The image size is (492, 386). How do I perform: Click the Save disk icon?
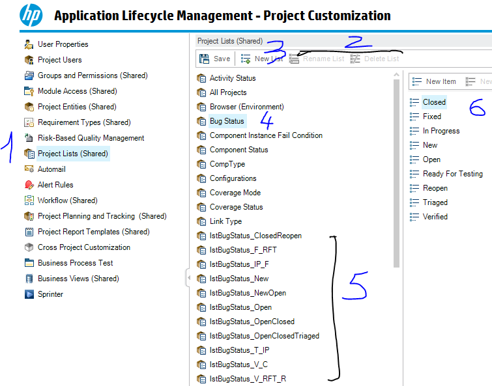click(x=204, y=59)
